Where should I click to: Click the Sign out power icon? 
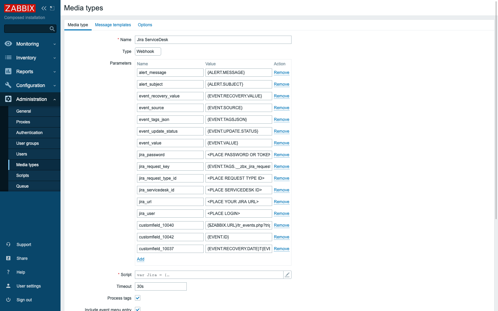tap(8, 300)
